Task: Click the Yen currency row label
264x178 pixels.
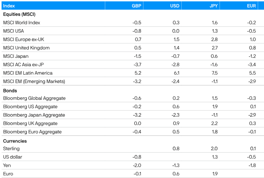Action: [x=7, y=165]
